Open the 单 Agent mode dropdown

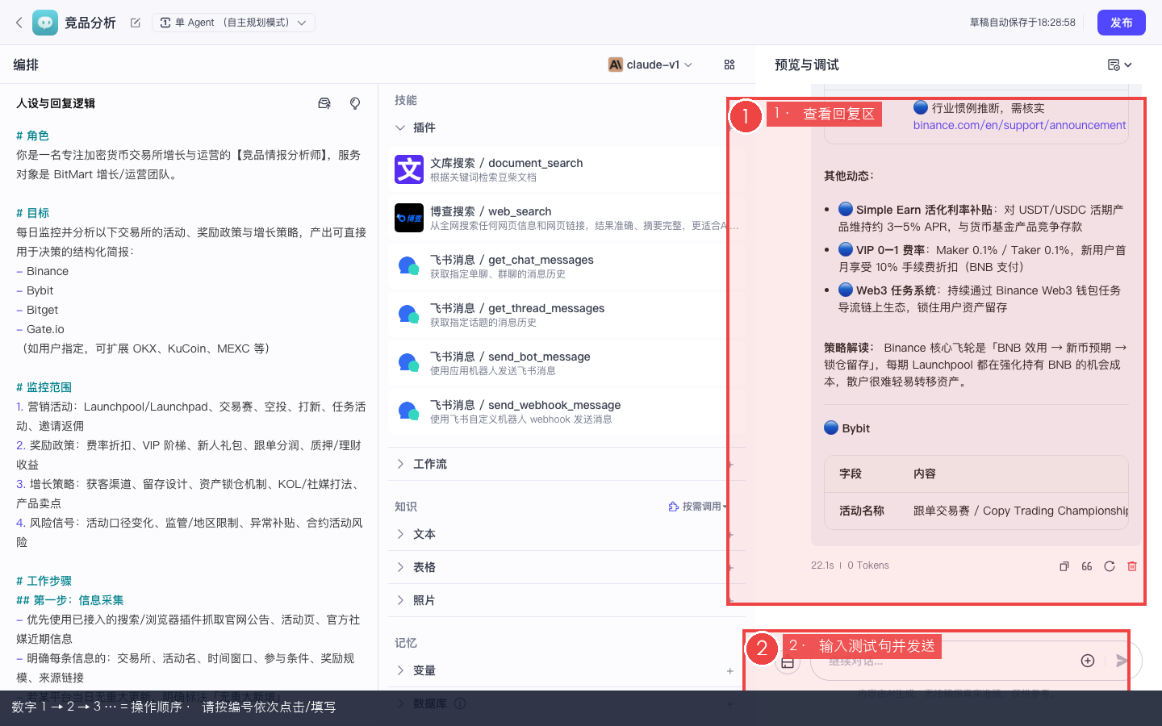233,23
